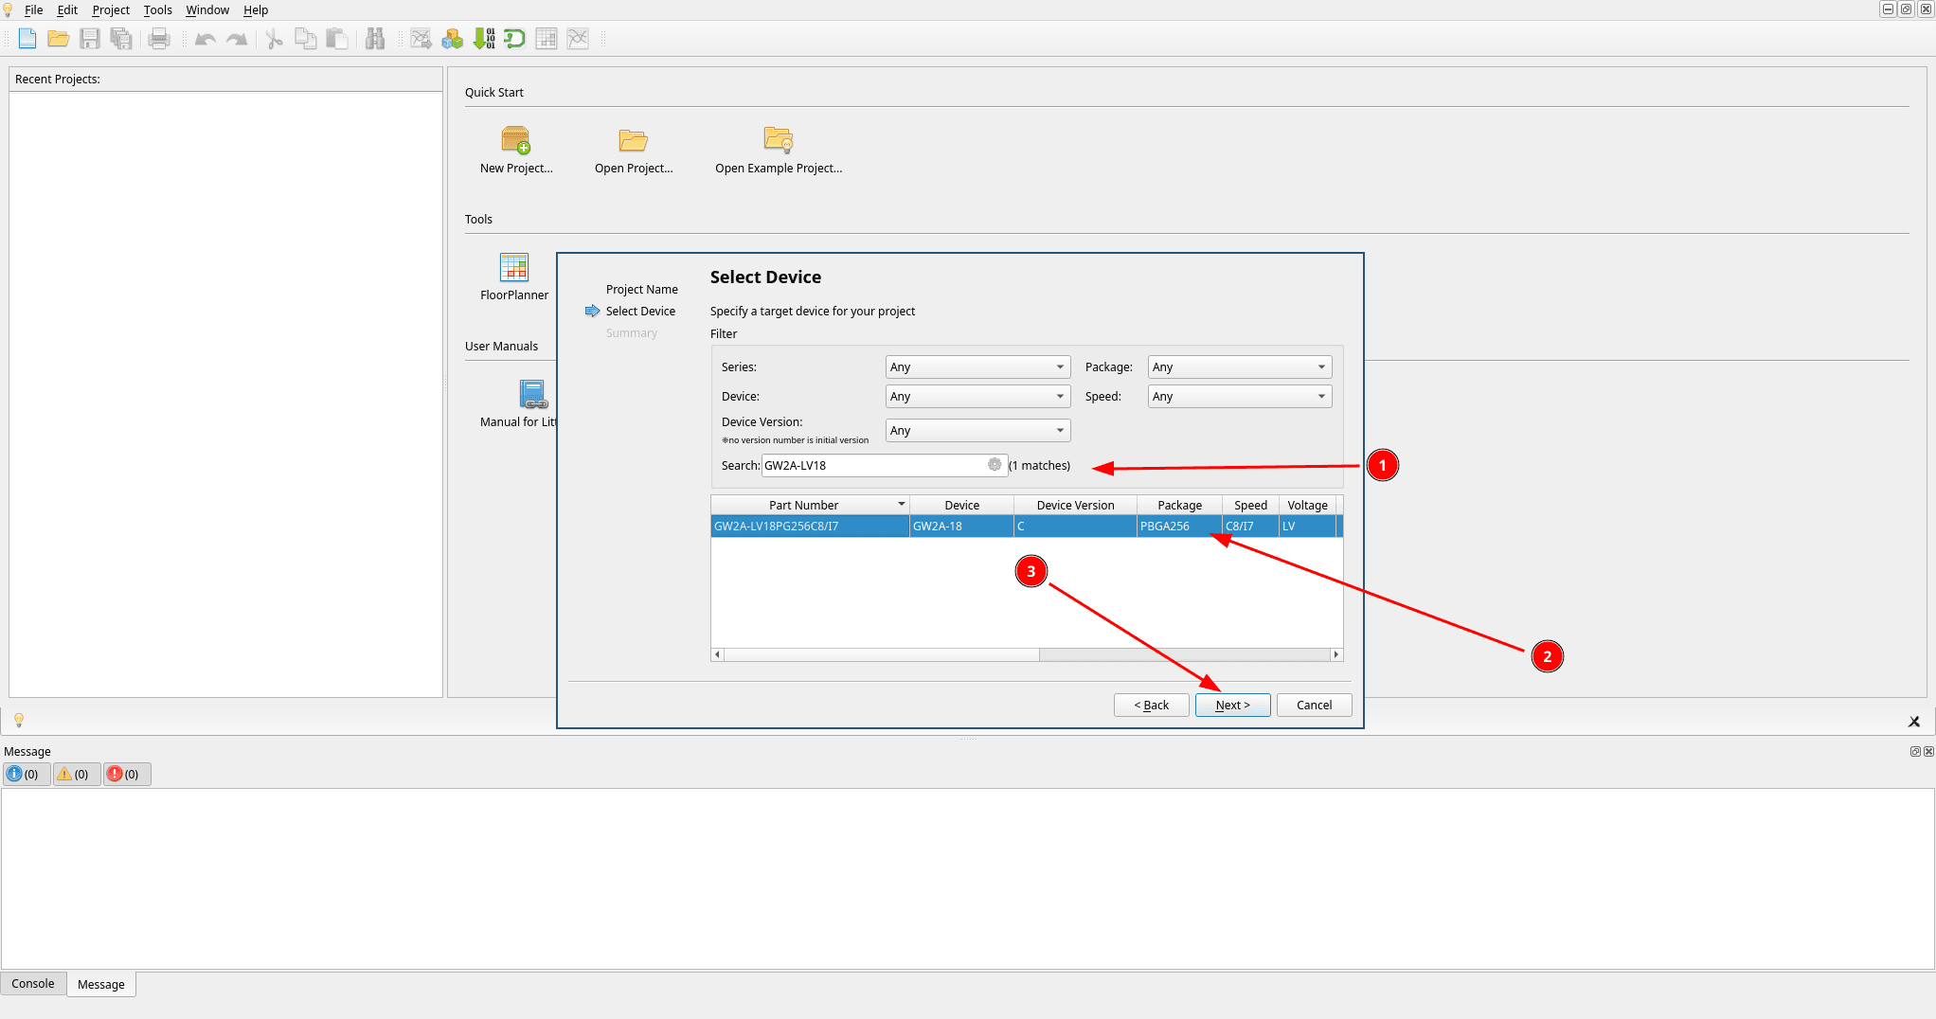This screenshot has height=1019, width=1936.
Task: Launch the Programmer download icon
Action: 484,39
